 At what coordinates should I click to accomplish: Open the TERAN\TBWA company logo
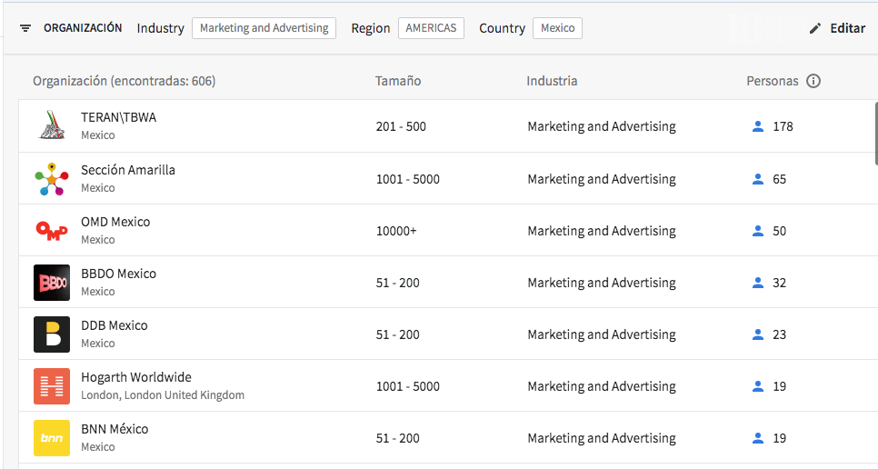pyautogui.click(x=52, y=126)
